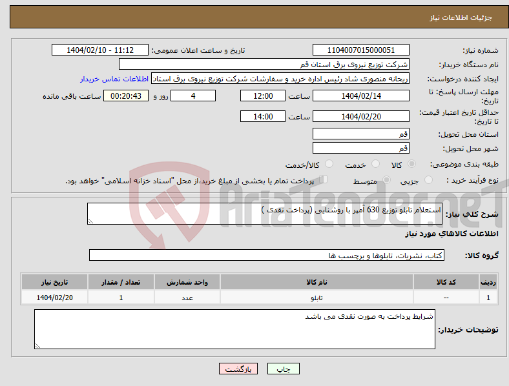Click the گروه کالا goods group field

tap(267, 255)
